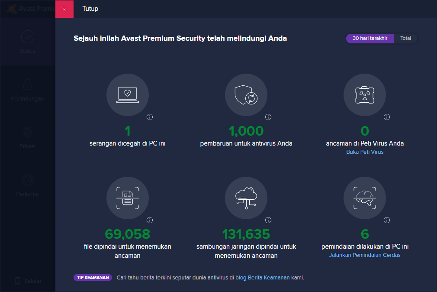Open the Buka Peti Virus link

click(365, 152)
